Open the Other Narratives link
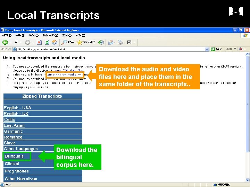The width and height of the screenshot is (250, 187). [21, 179]
